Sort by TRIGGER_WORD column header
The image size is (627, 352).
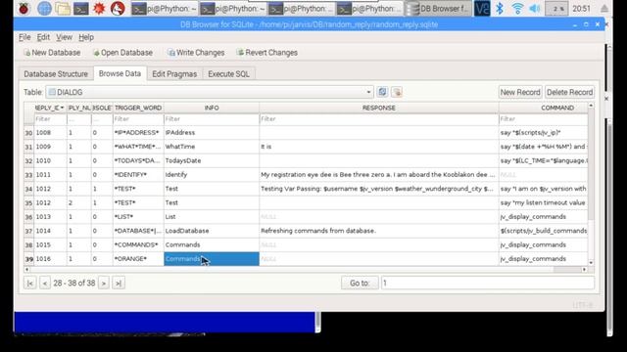[138, 108]
